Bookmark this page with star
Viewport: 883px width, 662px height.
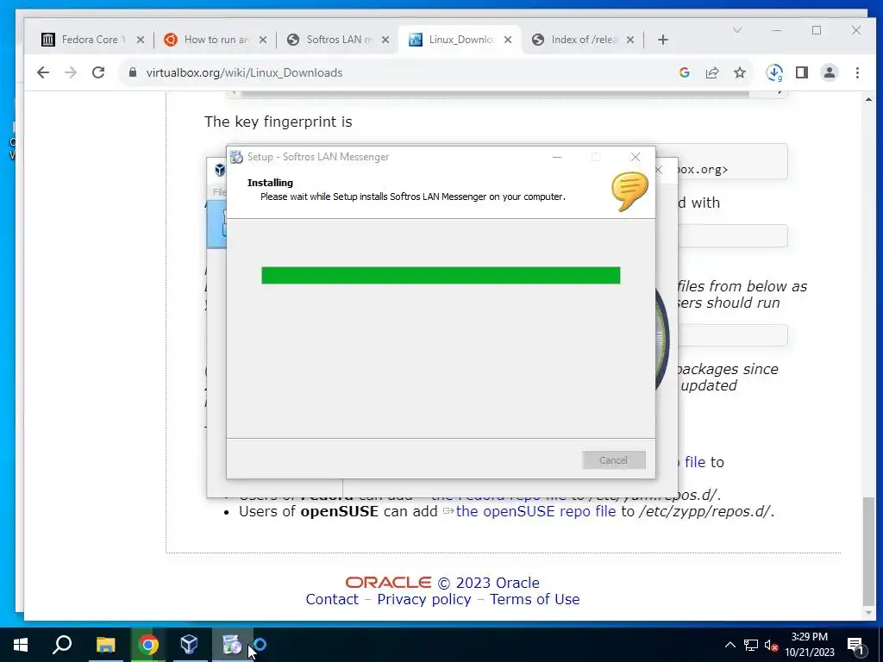(x=739, y=72)
